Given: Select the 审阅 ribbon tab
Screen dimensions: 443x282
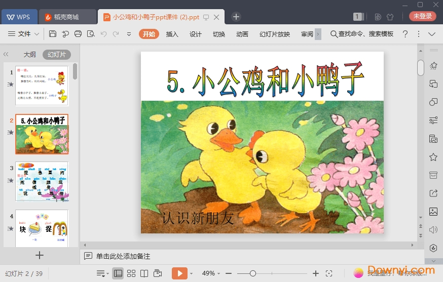Looking at the screenshot, I should pyautogui.click(x=307, y=34).
